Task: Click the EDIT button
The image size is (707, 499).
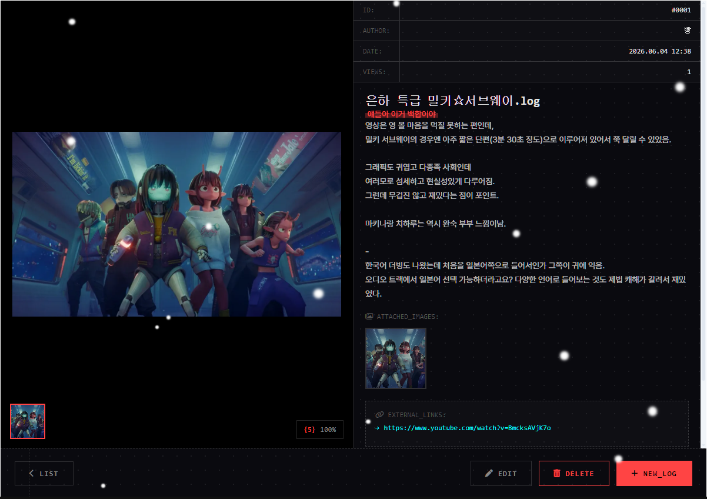Action: [501, 473]
